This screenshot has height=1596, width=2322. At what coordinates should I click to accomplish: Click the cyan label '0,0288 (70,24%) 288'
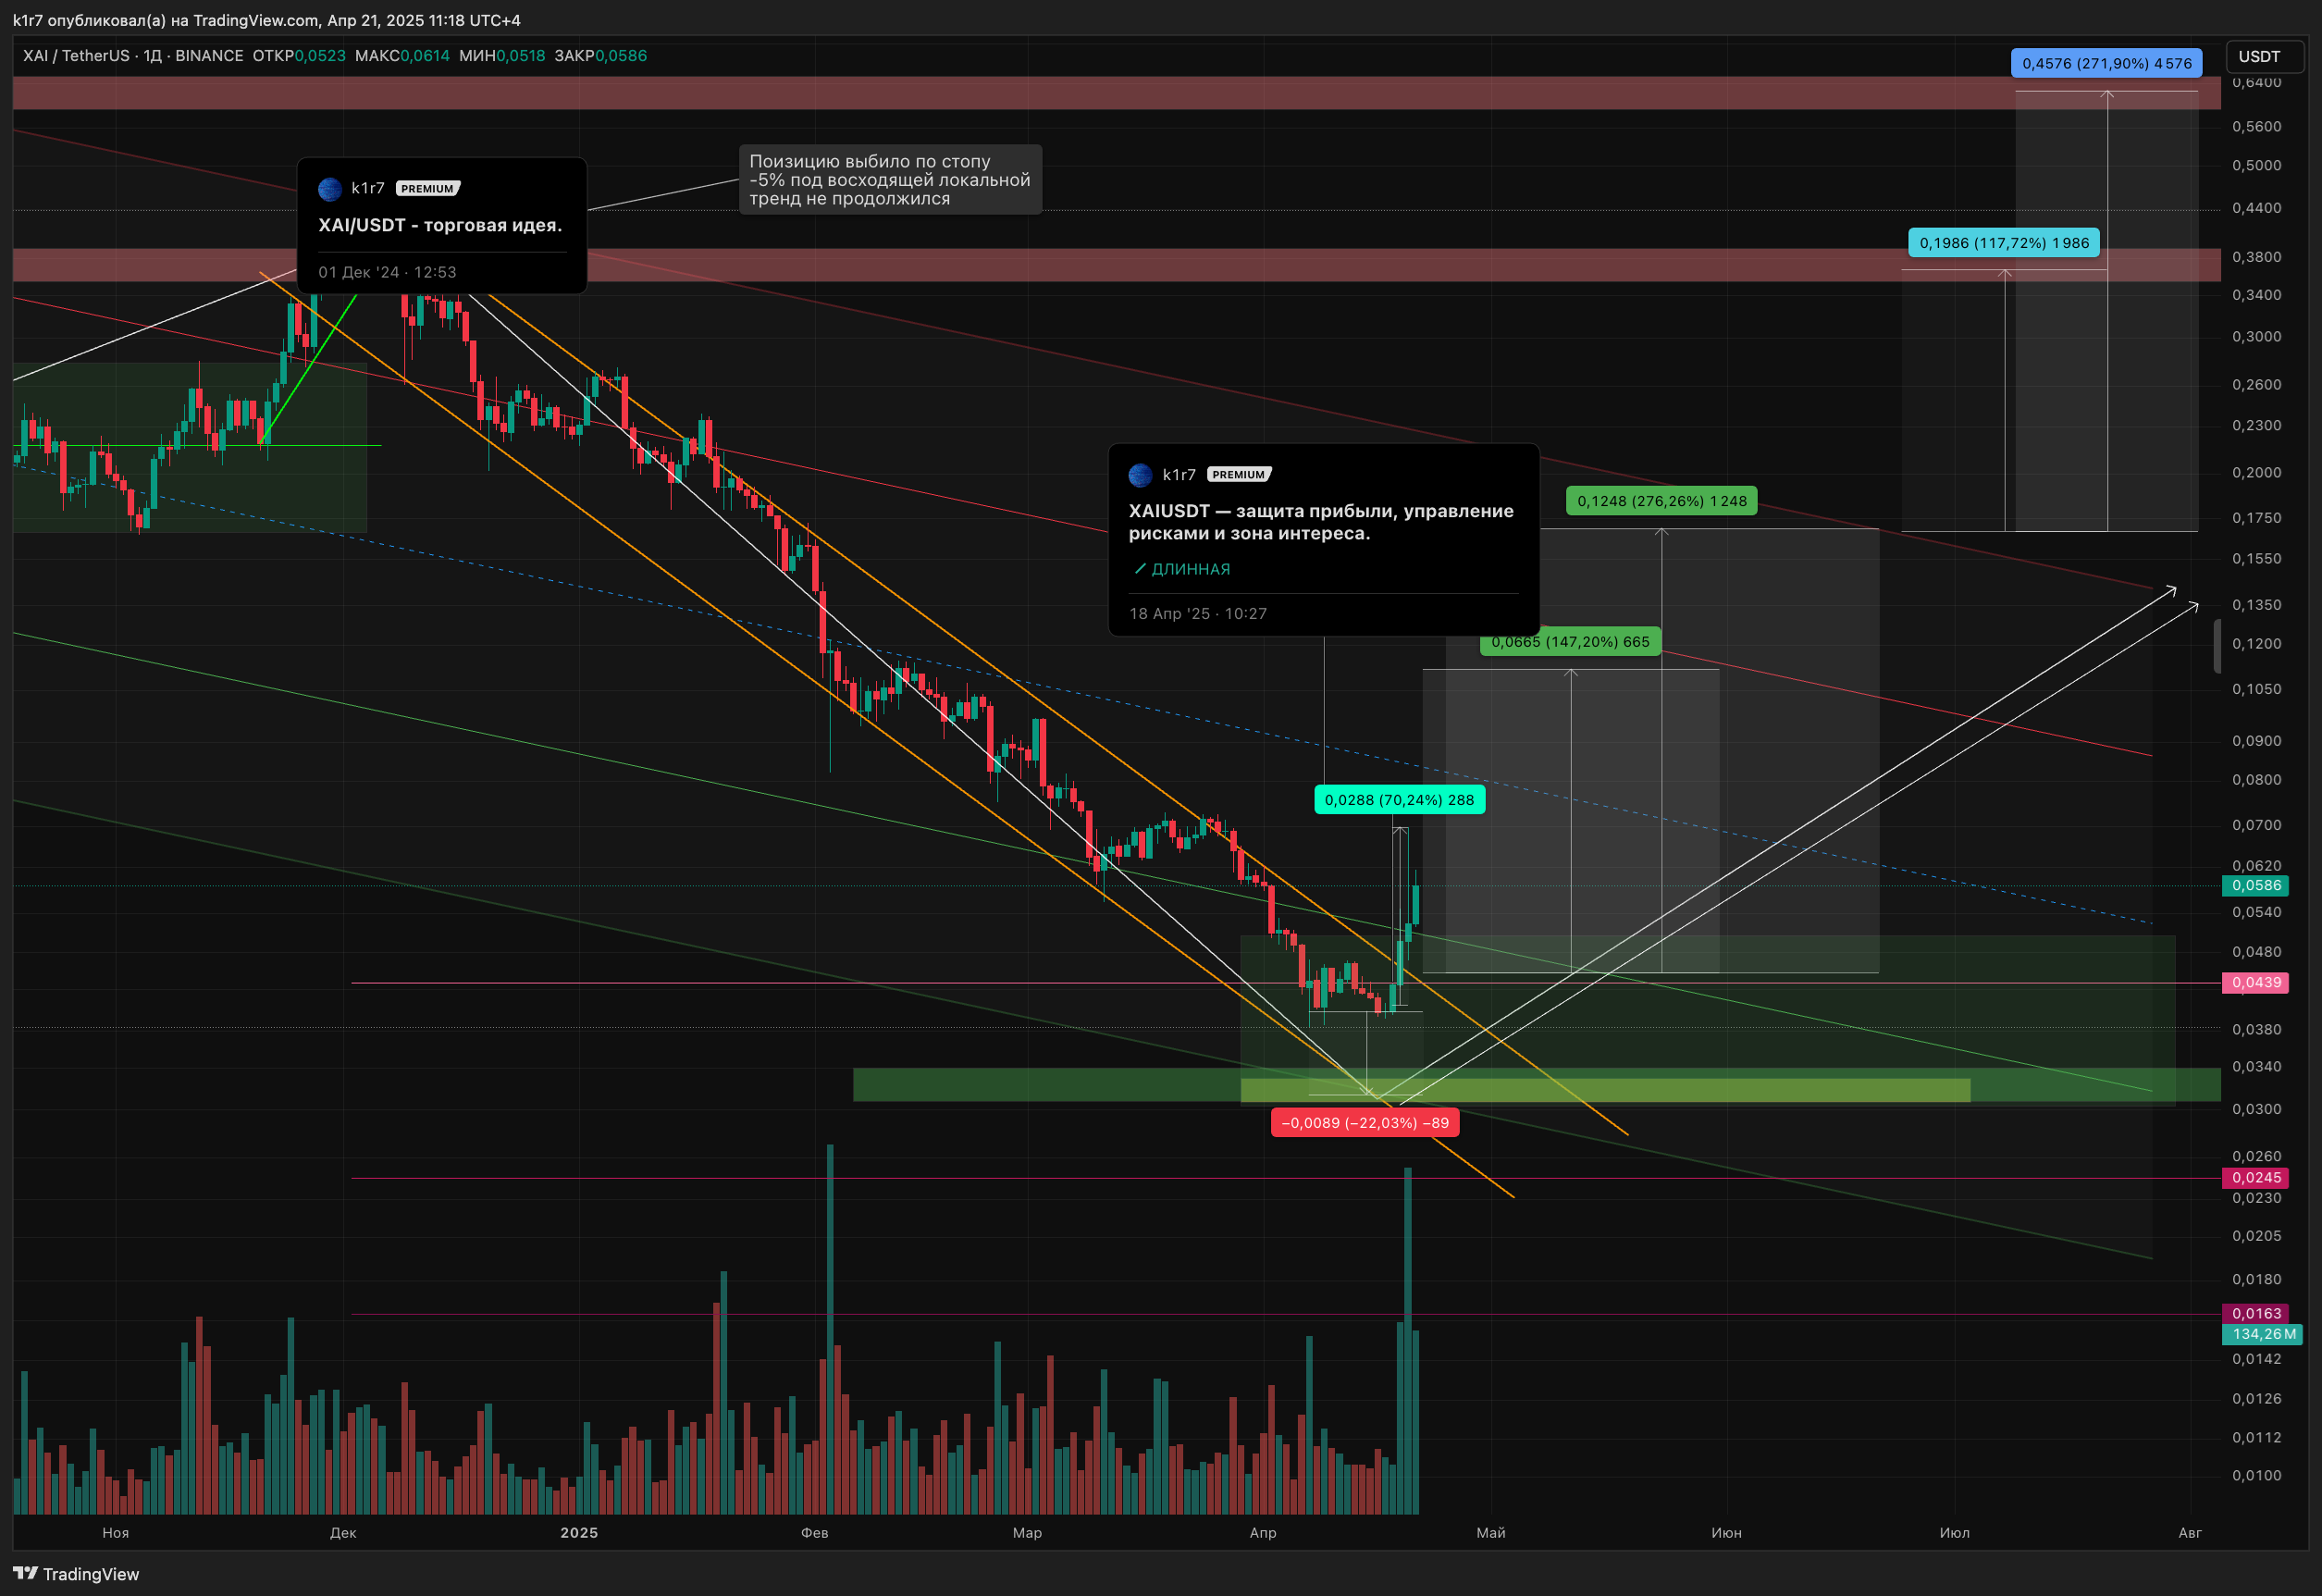(1399, 800)
